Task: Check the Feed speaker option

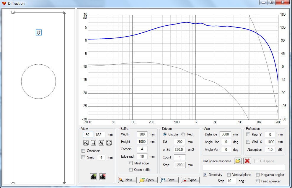Action: point(257,181)
